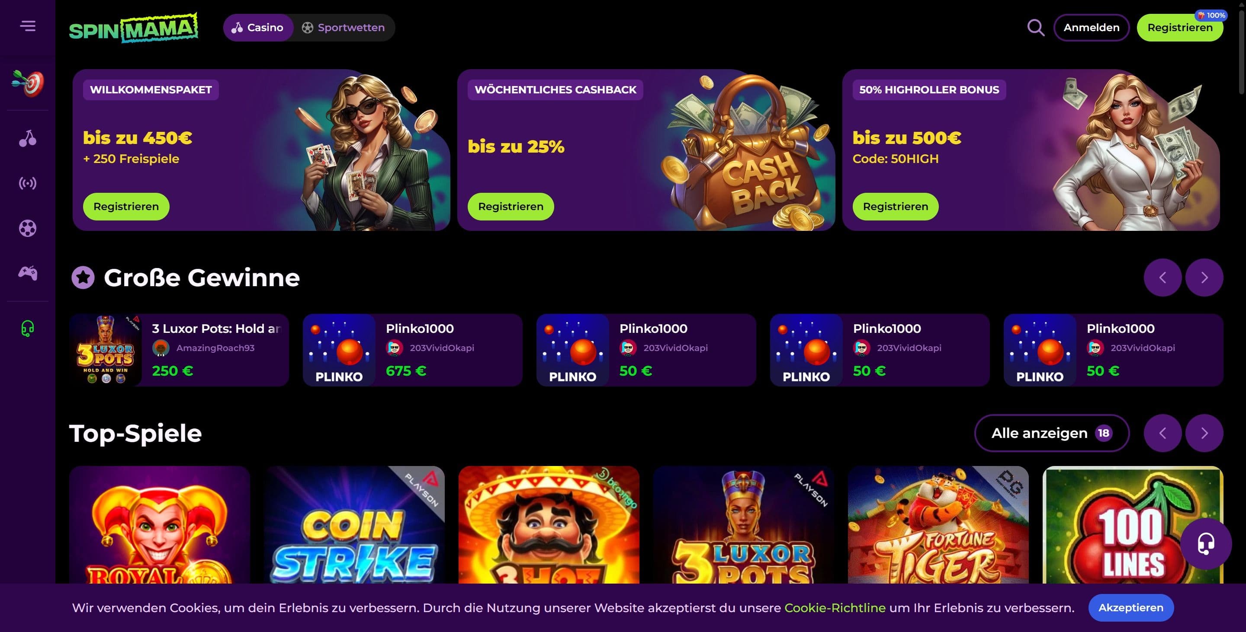Click Alle anzeigen for Top-Spiele
The image size is (1246, 632).
(x=1052, y=433)
